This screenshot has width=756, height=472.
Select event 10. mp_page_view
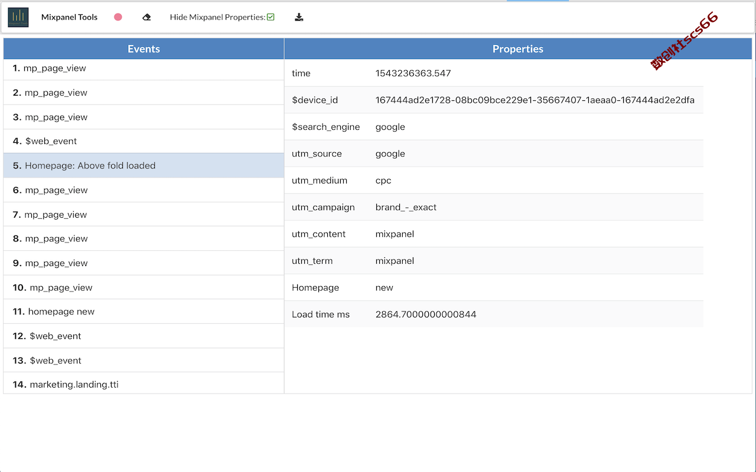point(144,287)
